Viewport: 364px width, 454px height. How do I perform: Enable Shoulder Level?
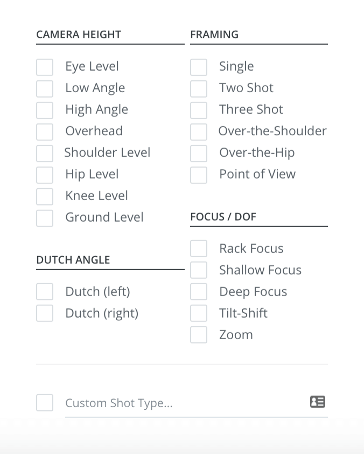45,153
